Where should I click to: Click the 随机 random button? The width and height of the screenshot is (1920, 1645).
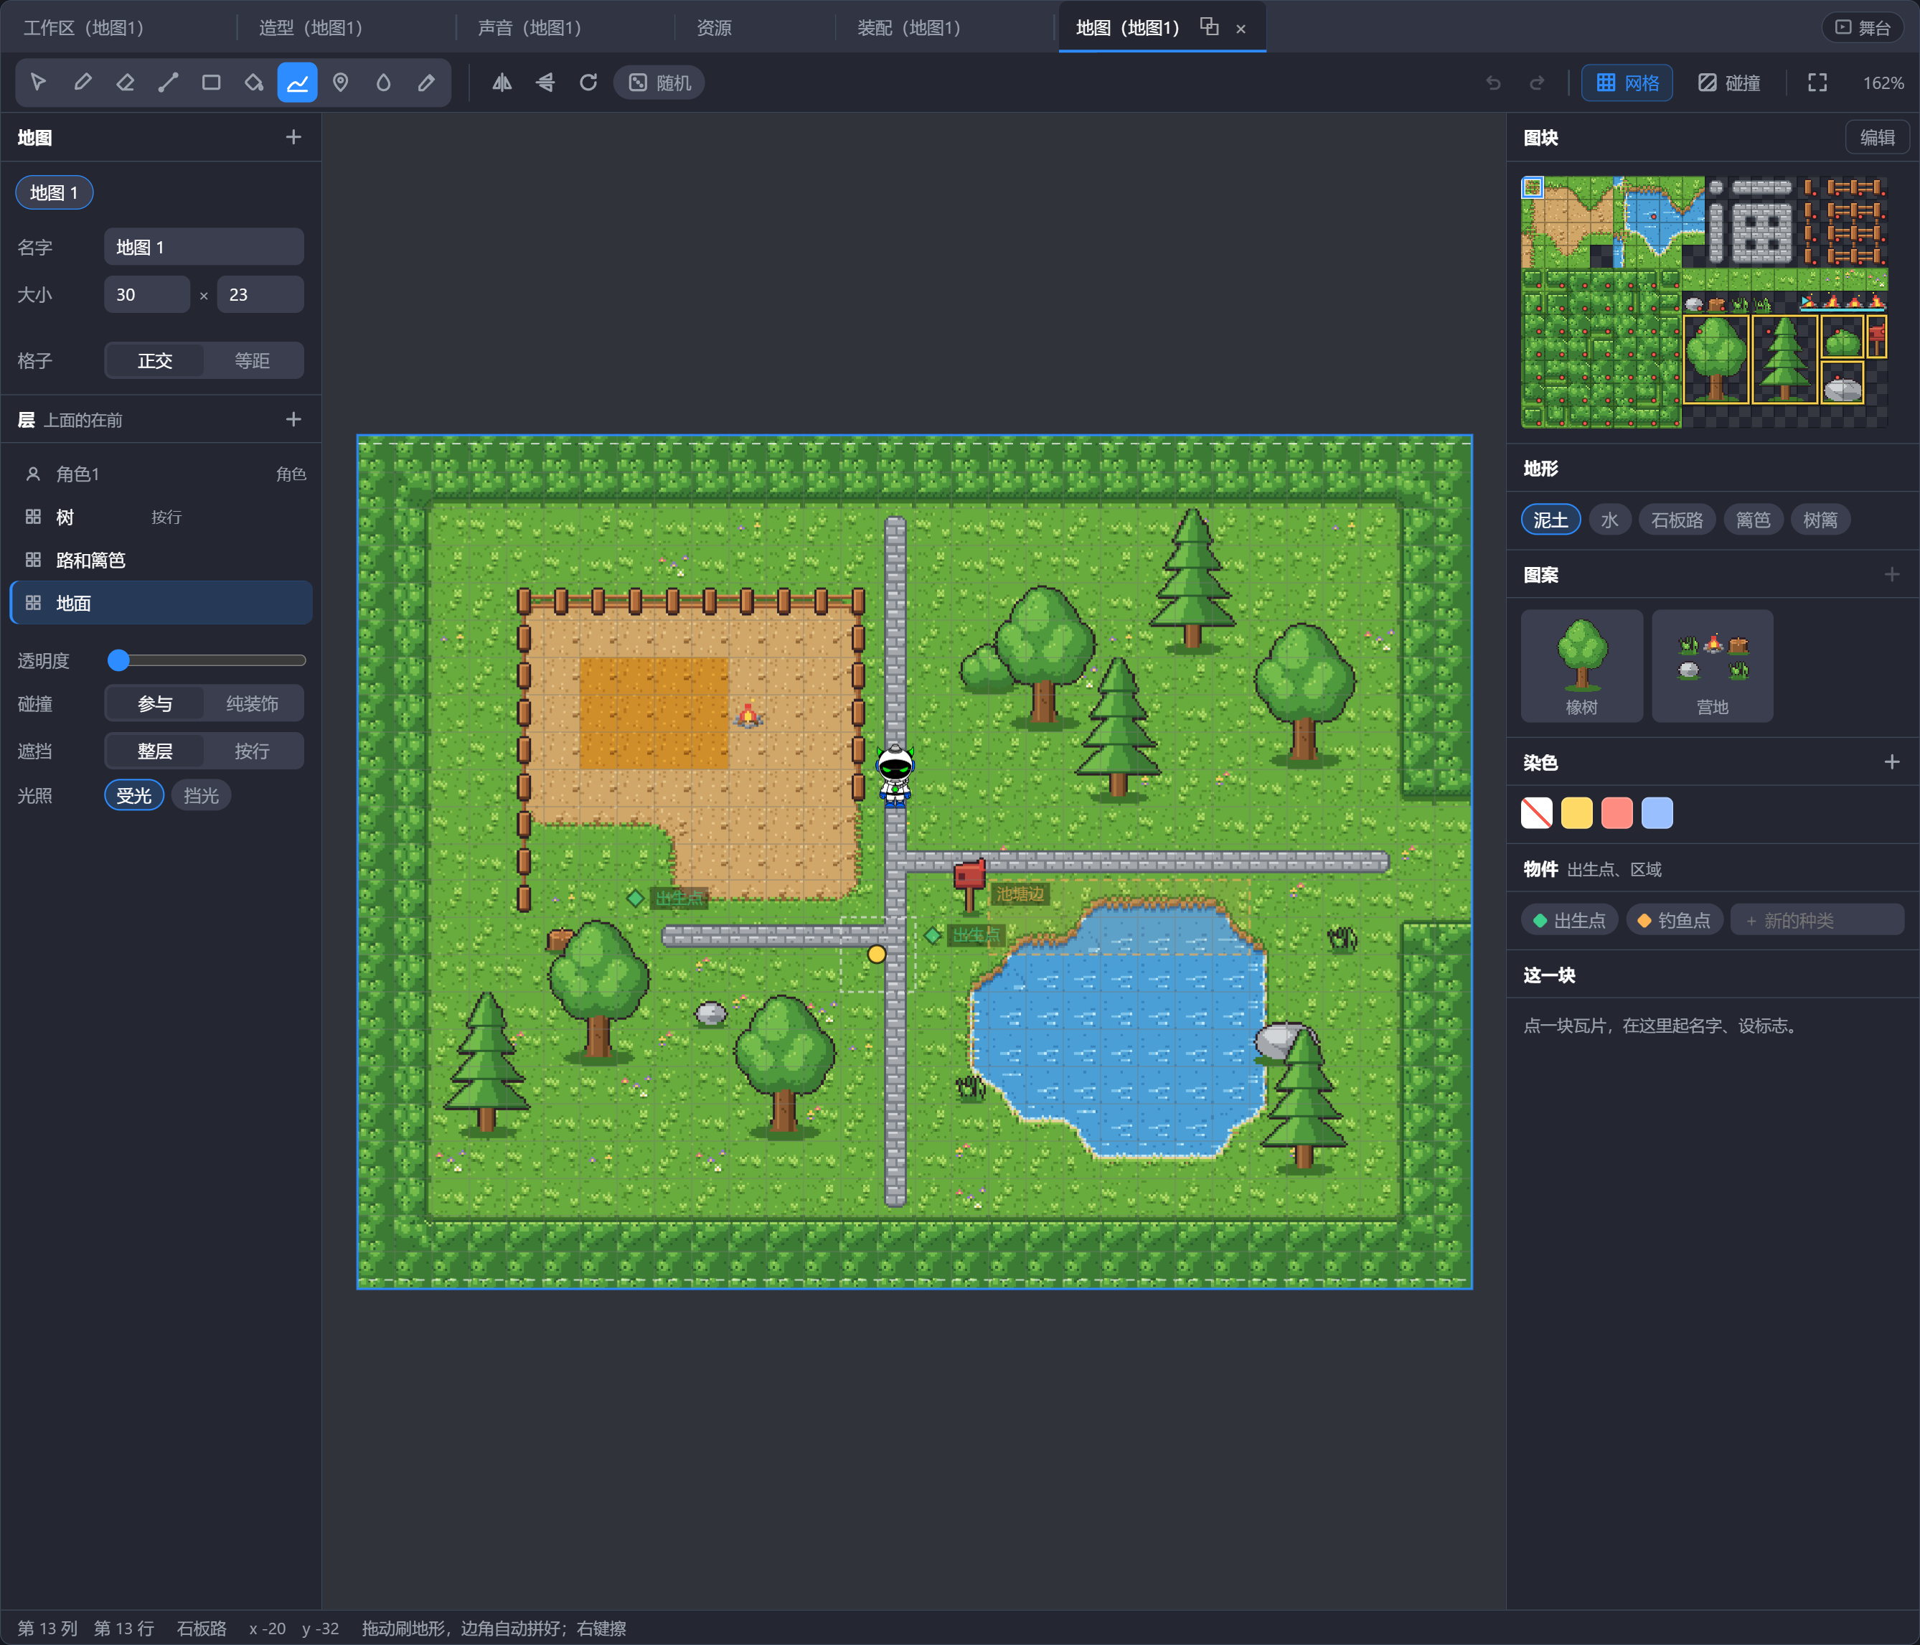pos(660,83)
